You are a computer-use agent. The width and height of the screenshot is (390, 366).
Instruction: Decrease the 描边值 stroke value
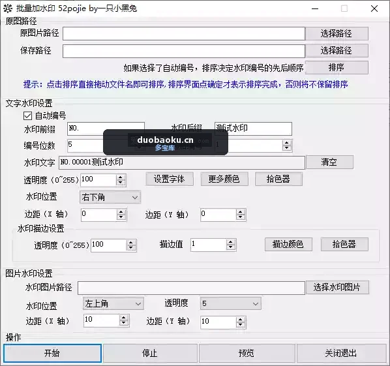point(231,247)
